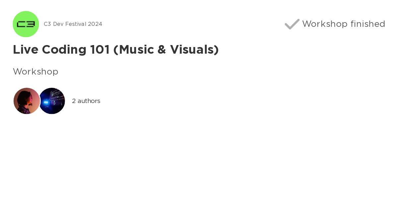Viewport: 398px width, 208px height.
Task: Click the green C3 festival logo
Action: (26, 24)
